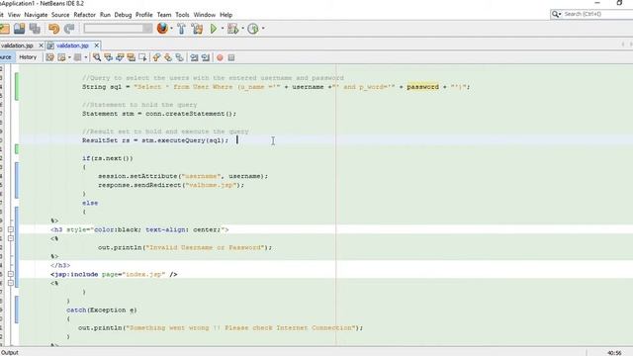Switch editor to Source view

6,57
